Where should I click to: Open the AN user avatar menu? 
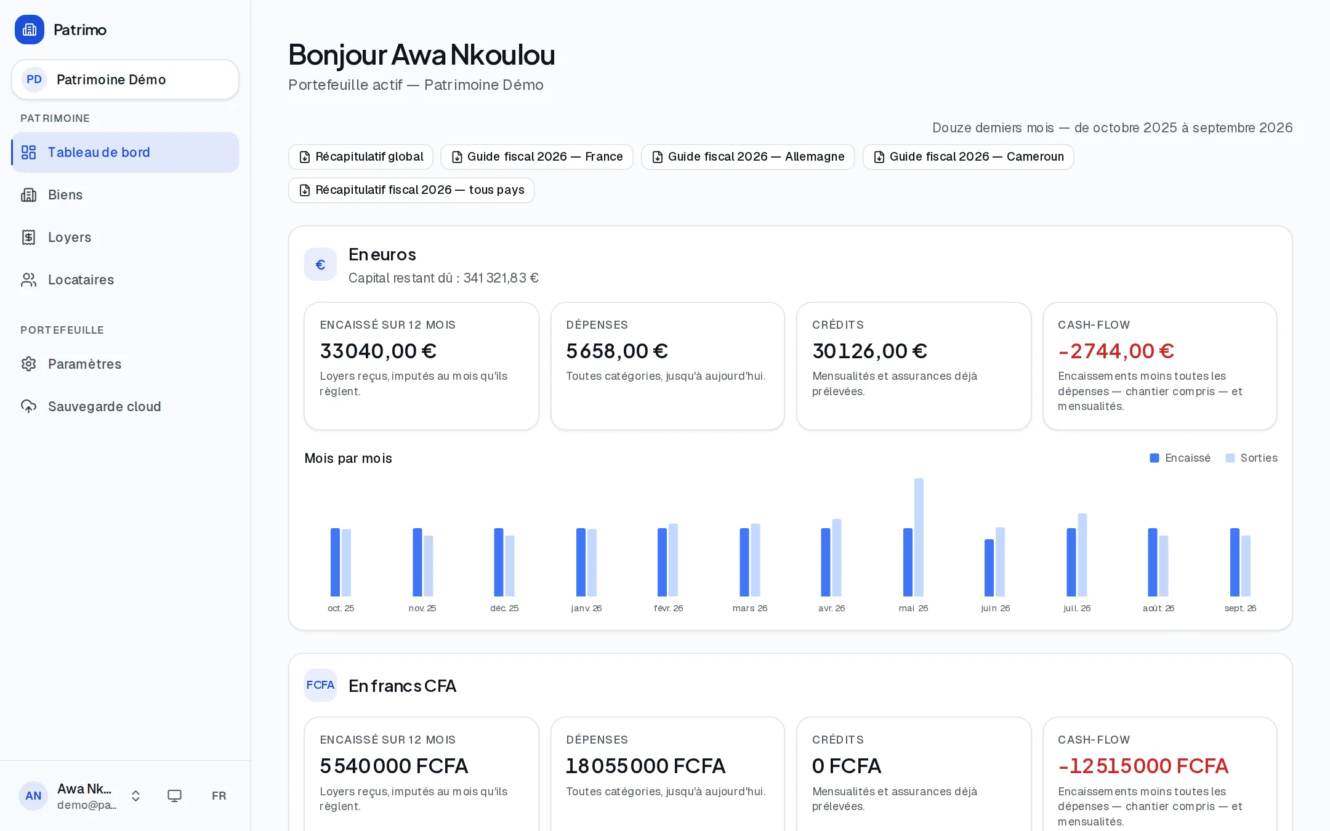[33, 796]
